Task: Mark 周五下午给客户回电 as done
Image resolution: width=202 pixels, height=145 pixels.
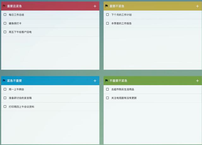Action: [5, 32]
